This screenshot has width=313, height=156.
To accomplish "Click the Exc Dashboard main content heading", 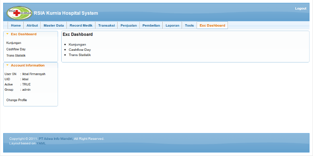I will click(x=78, y=34).
